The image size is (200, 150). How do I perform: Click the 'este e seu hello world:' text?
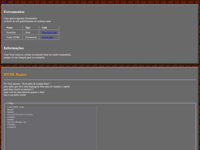click(15, 95)
